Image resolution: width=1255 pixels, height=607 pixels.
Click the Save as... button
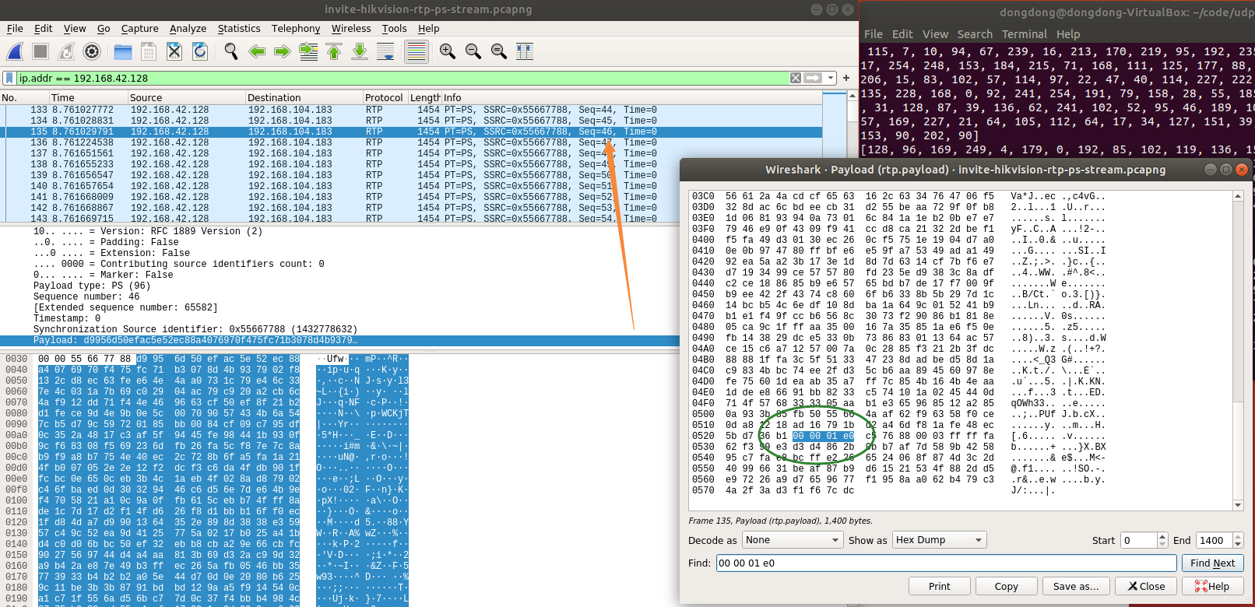[1076, 586]
